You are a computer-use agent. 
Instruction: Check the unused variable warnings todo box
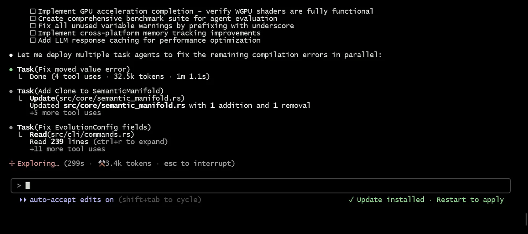coord(33,26)
